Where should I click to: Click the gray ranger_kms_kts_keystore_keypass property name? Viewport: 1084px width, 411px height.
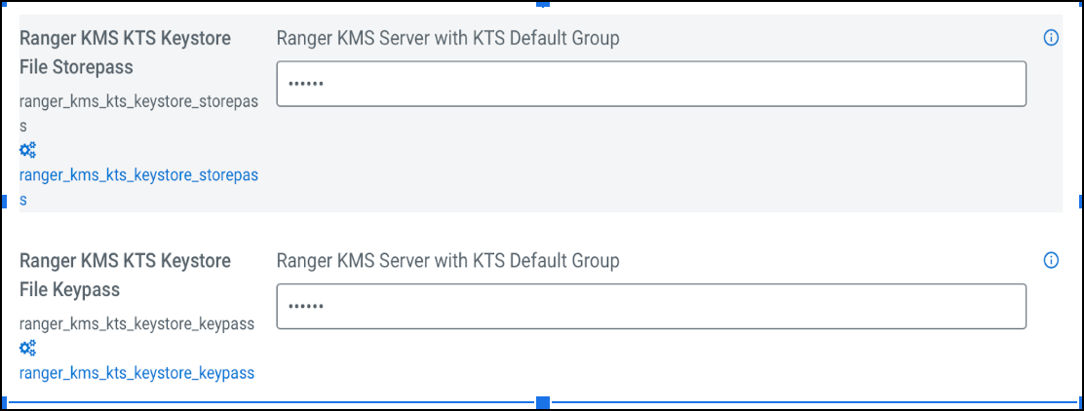[x=136, y=323]
